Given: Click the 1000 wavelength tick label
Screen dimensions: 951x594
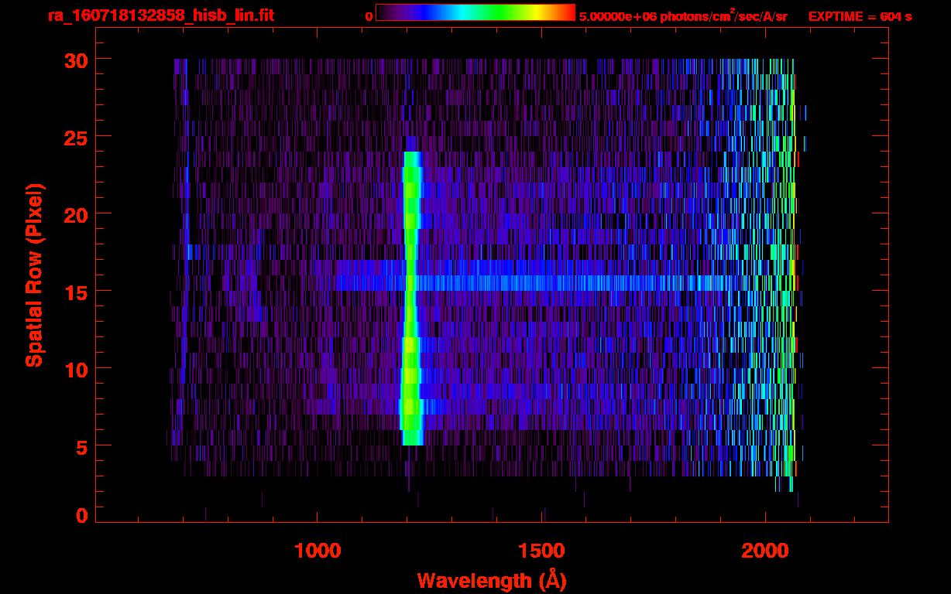Looking at the screenshot, I should (x=318, y=551).
